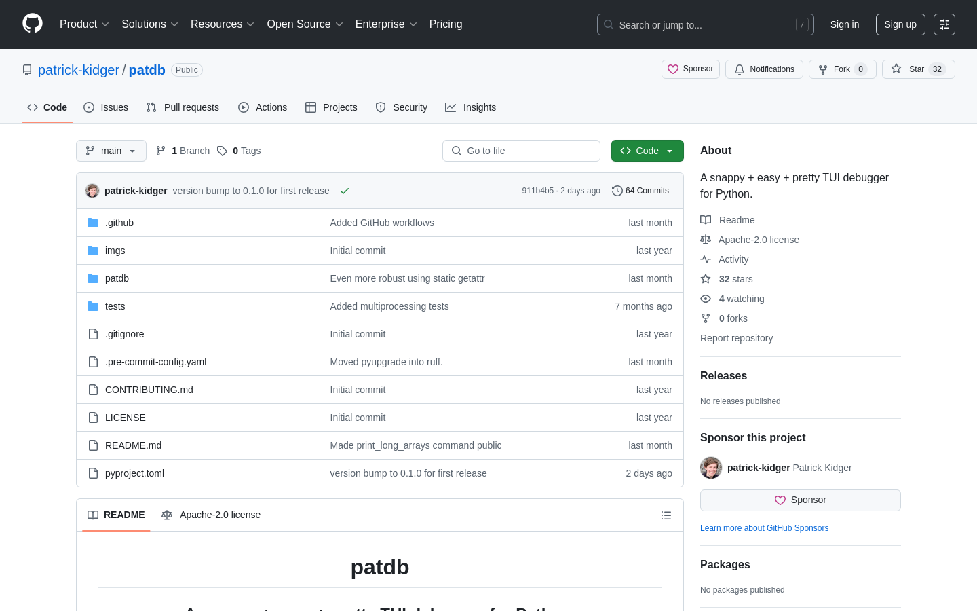Screen dimensions: 977x611
Task: Open the .pre-commit-config.yaml file
Action: tap(155, 362)
